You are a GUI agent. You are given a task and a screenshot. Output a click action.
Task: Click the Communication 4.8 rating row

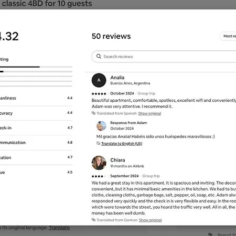36,143
